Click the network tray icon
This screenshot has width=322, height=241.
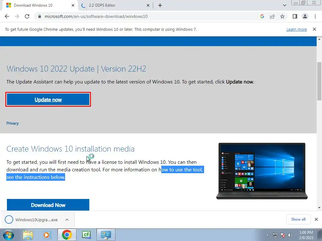(275, 235)
